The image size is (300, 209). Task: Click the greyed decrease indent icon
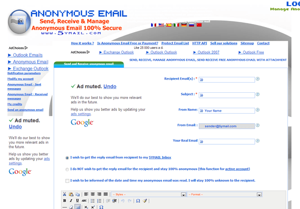[x=108, y=201]
